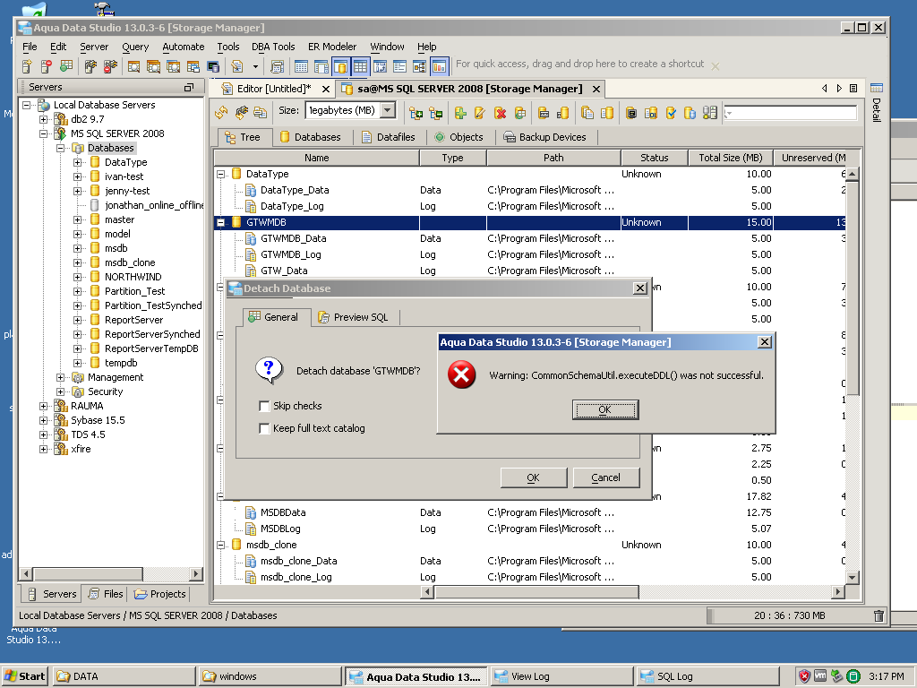Switch to the Preview SQL tab
The image size is (917, 688).
click(354, 317)
